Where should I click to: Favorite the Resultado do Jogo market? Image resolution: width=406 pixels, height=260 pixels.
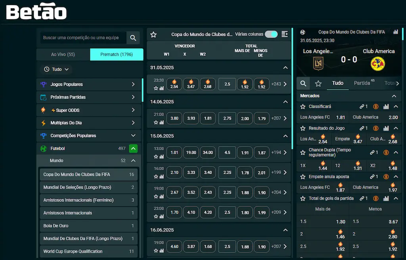click(303, 128)
